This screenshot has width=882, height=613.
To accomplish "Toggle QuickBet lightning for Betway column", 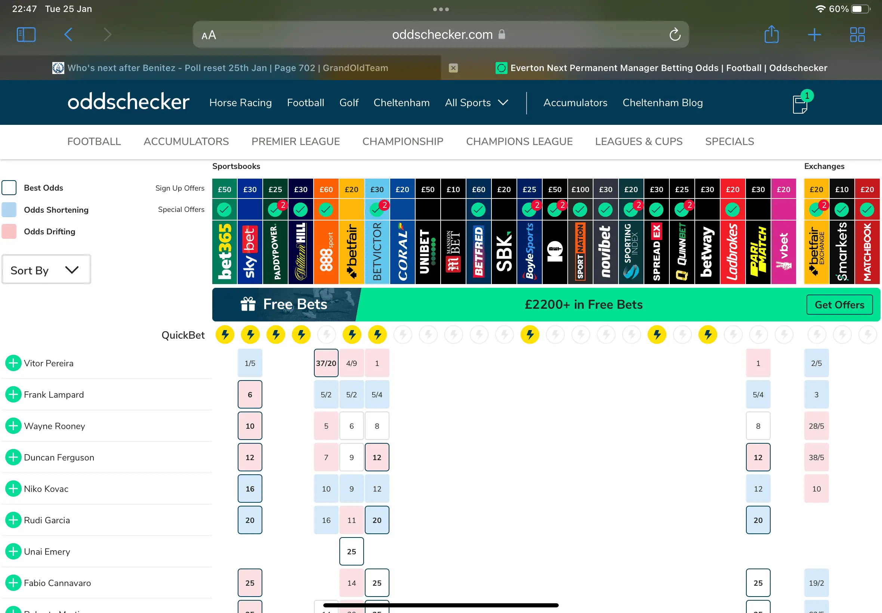I will 708,335.
